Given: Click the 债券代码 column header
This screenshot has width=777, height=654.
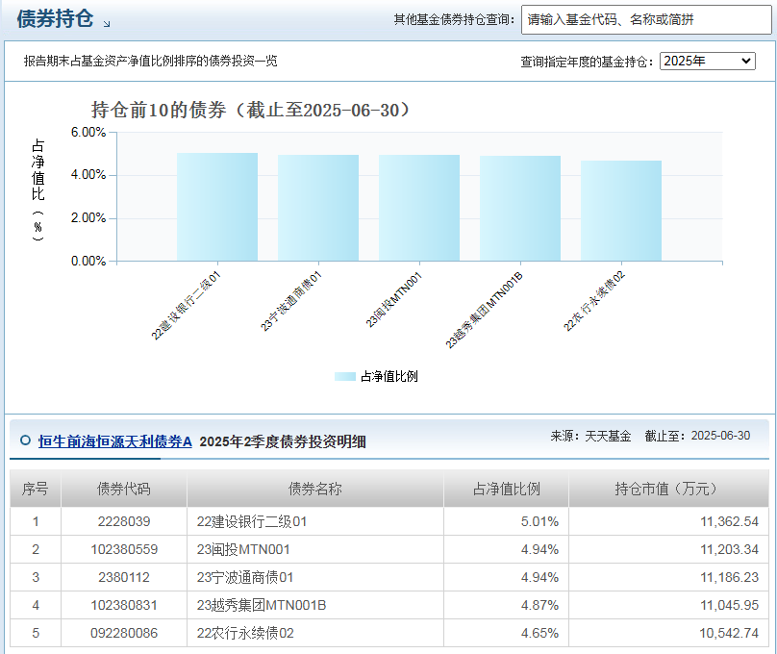Looking at the screenshot, I should [x=124, y=489].
